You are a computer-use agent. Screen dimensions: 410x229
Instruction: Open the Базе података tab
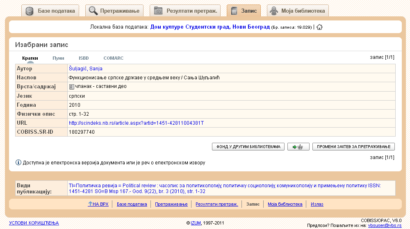point(50,11)
